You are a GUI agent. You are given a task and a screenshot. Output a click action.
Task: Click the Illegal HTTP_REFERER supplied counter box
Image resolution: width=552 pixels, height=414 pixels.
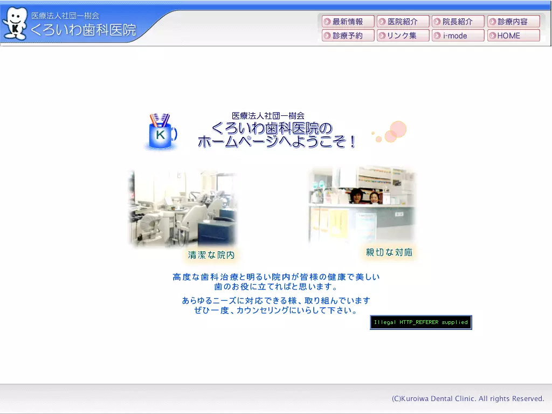coord(420,322)
